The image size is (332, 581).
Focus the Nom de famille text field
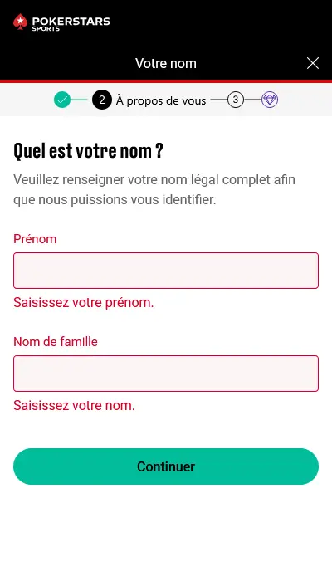166,373
